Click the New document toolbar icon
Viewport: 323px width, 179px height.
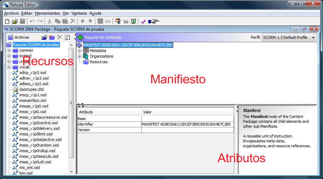tap(7, 21)
